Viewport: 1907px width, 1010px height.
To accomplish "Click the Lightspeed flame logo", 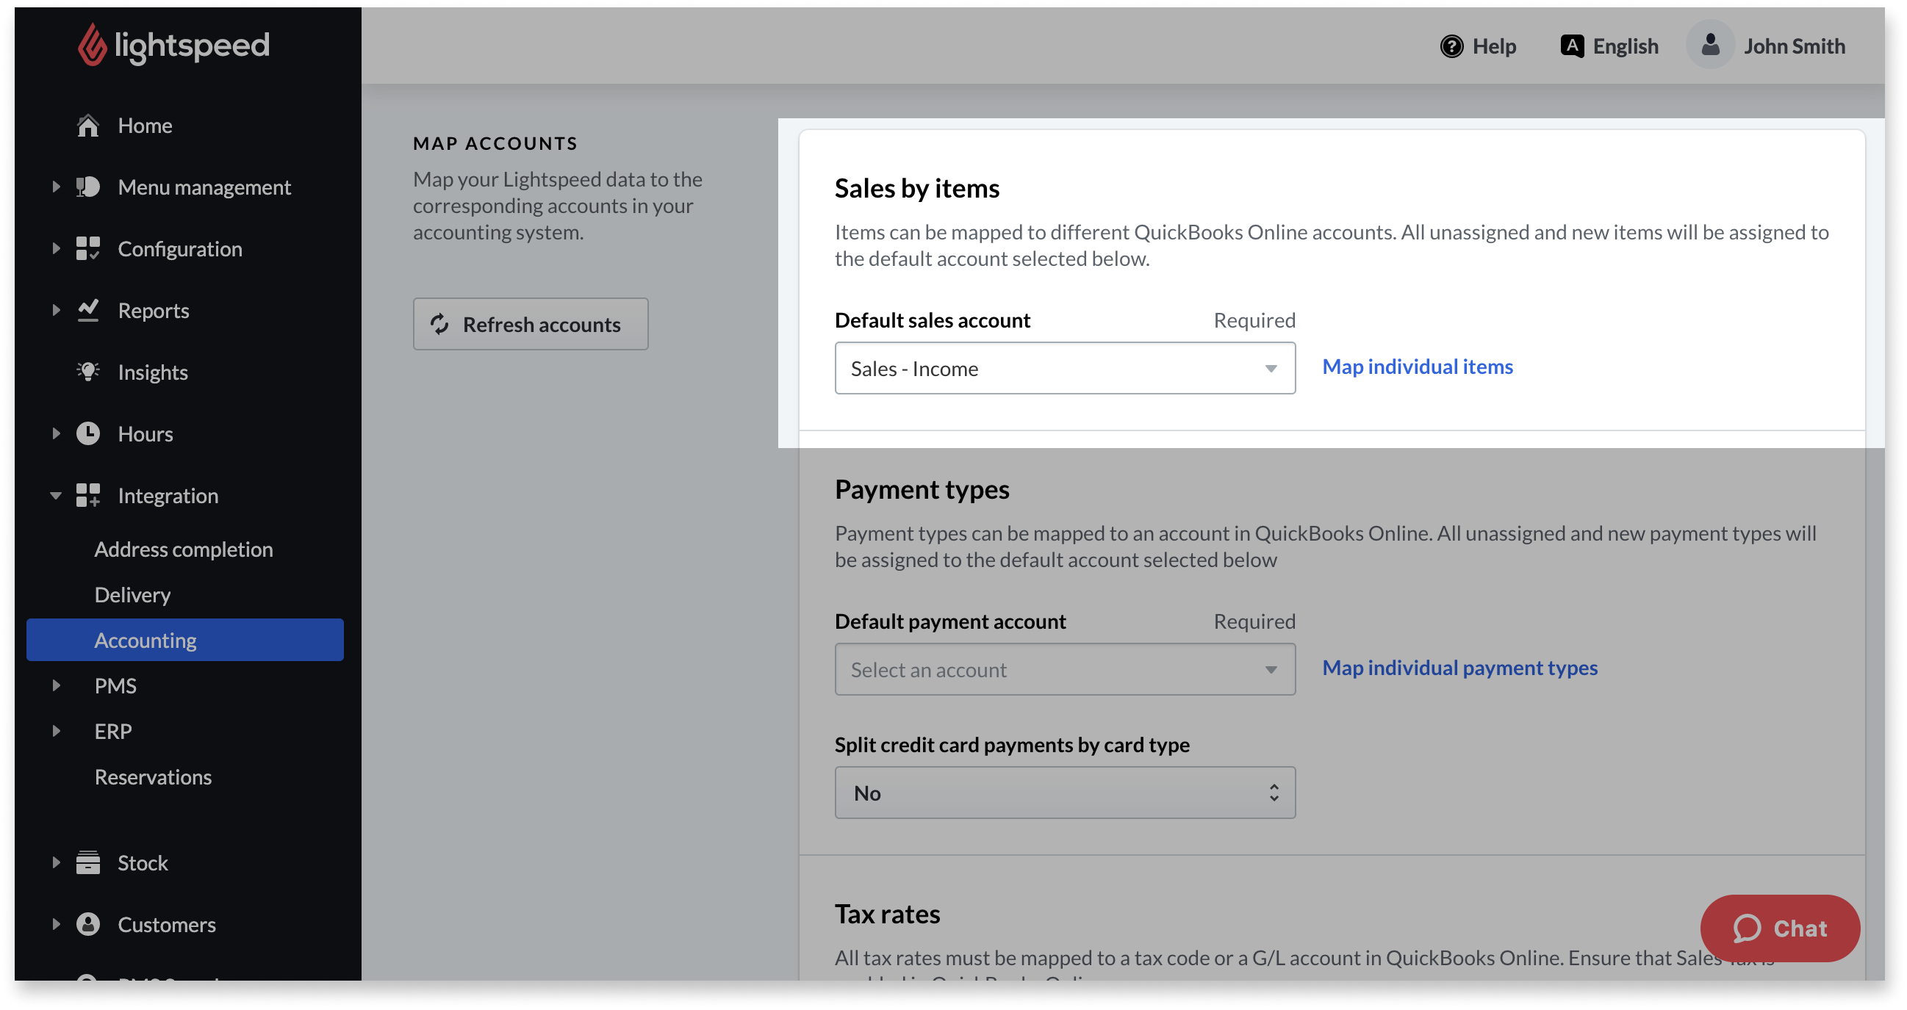I will tap(92, 45).
